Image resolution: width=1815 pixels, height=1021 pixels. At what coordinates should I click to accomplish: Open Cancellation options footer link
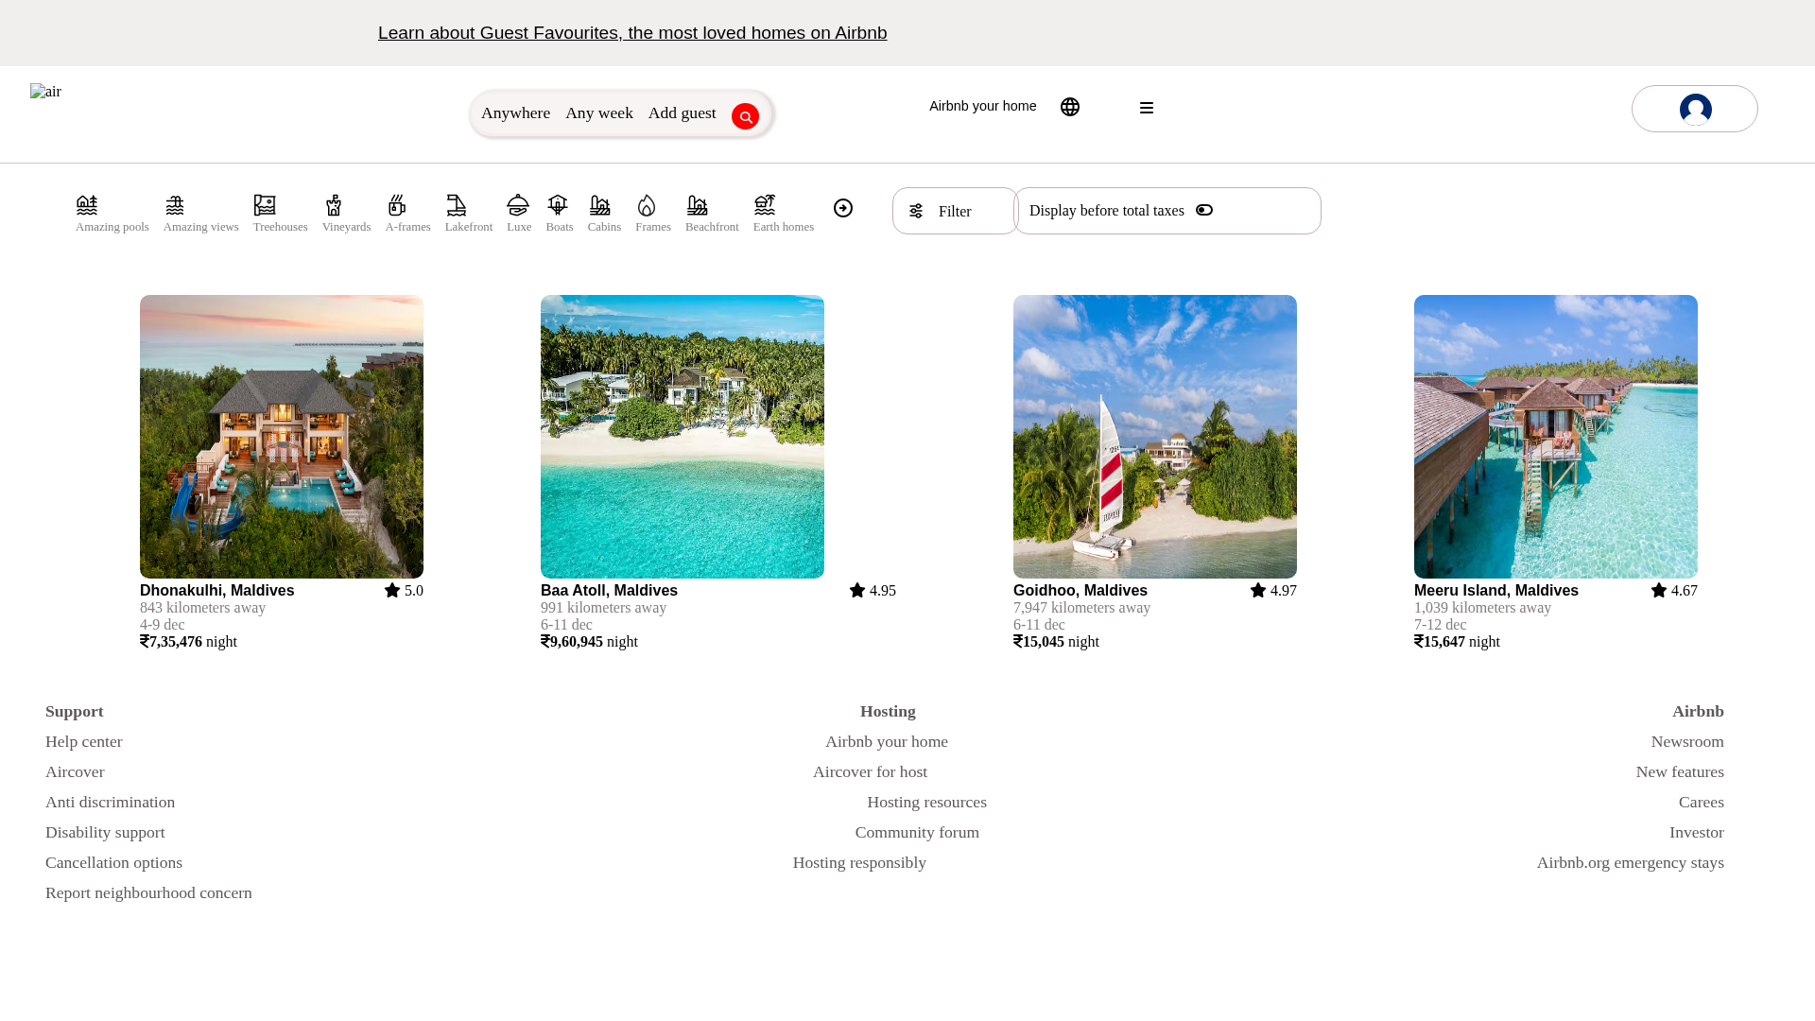pos(113,862)
